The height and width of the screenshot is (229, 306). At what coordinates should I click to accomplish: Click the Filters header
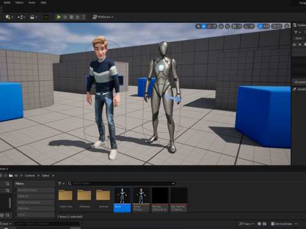[x=19, y=184]
